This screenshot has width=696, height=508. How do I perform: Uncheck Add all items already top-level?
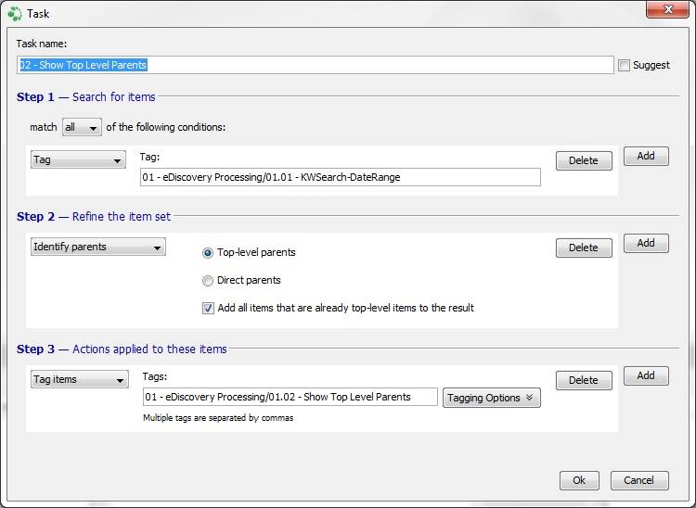[x=208, y=308]
